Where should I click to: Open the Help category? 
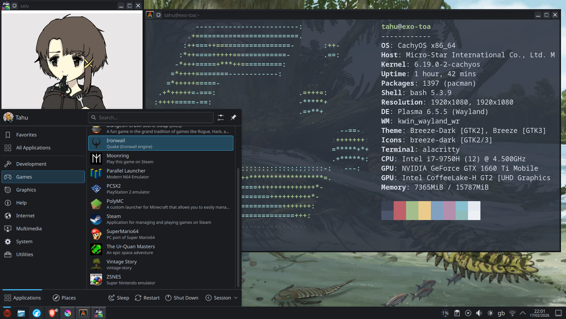pos(43,203)
